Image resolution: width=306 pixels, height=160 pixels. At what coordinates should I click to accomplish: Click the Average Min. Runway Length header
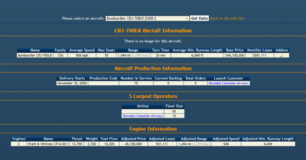(197, 50)
